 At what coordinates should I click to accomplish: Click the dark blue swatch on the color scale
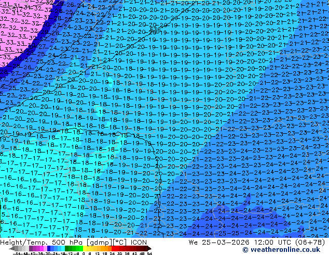pos(49,248)
